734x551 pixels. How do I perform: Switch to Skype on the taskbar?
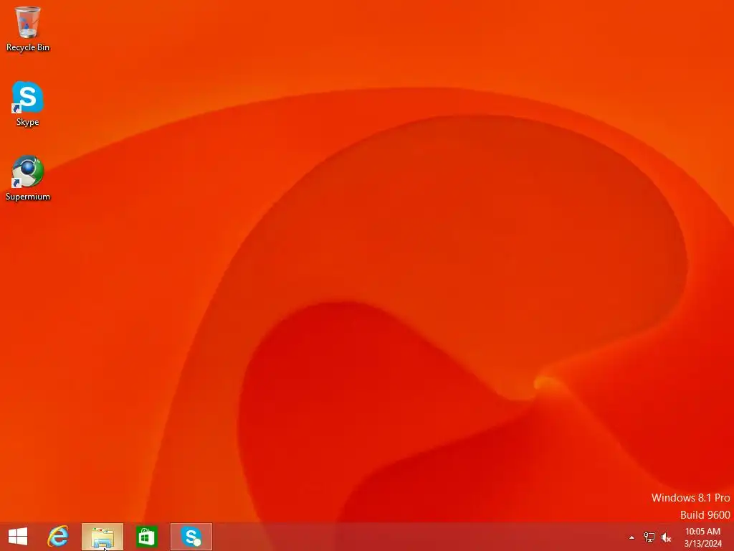[x=191, y=537]
